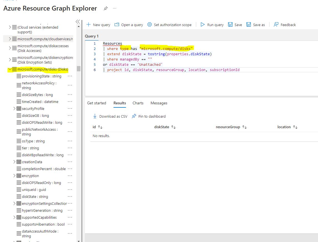Viewport: 318px width, 242px height.
Task: Open options ellipsis for diskSizeBytes
Action: [70, 95]
